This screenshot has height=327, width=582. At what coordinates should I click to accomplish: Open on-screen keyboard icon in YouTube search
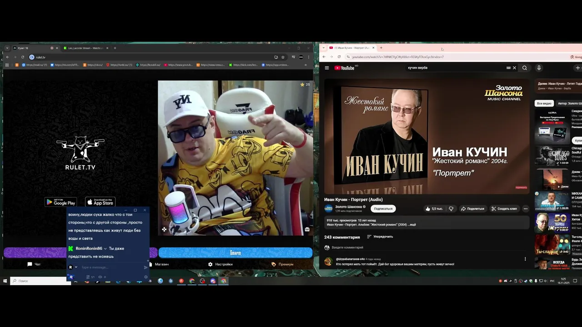click(x=508, y=68)
